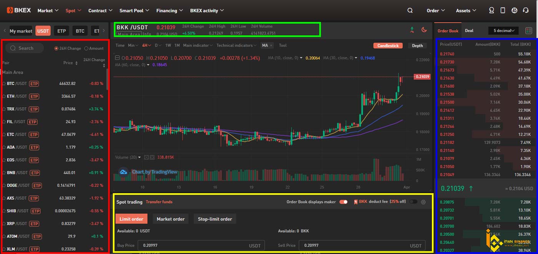
Task: Star SHIB/USDT as a favorite
Action: [x=4, y=211]
